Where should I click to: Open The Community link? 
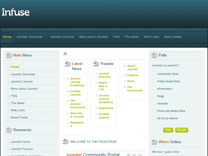[135, 89]
